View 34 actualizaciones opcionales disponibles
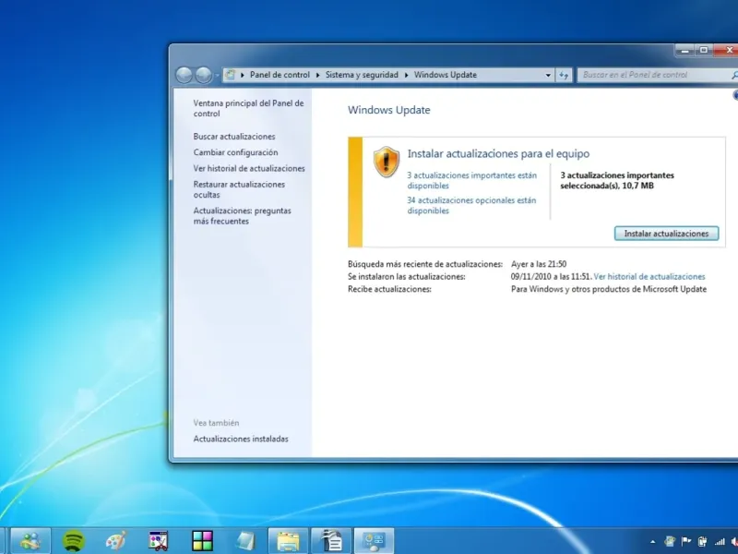This screenshot has height=554, width=738. [x=471, y=205]
